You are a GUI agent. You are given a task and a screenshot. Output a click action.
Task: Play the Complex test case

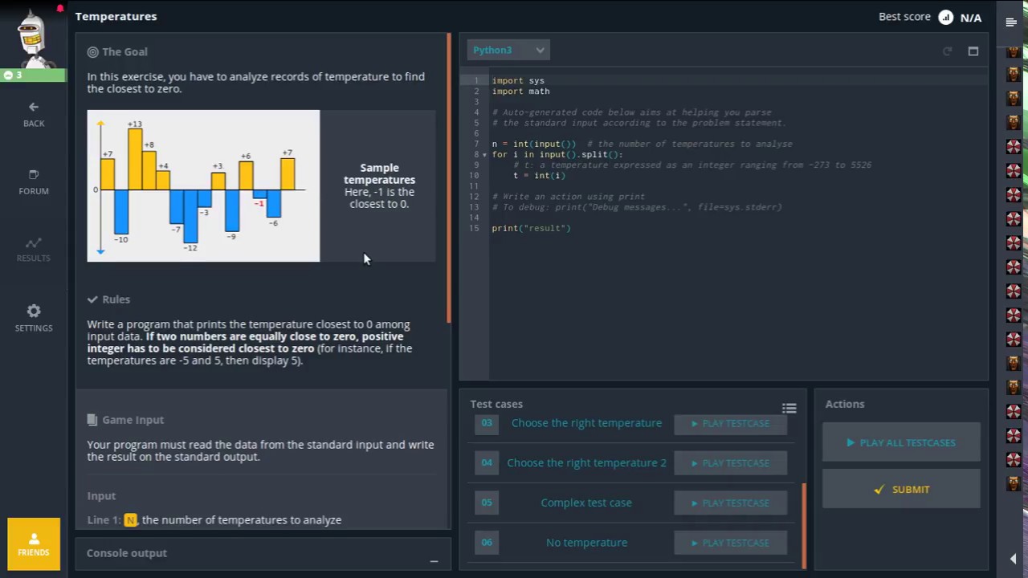click(x=730, y=503)
